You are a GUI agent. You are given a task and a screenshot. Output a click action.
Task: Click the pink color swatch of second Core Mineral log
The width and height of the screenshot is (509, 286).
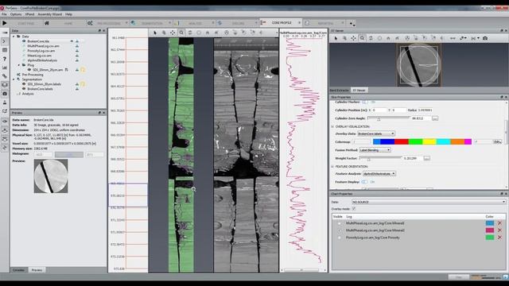(490, 230)
